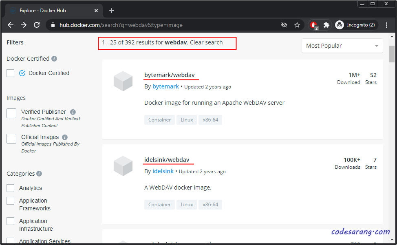The image size is (397, 245).
Task: Click the Docker Certified info icon
Action: point(54,59)
